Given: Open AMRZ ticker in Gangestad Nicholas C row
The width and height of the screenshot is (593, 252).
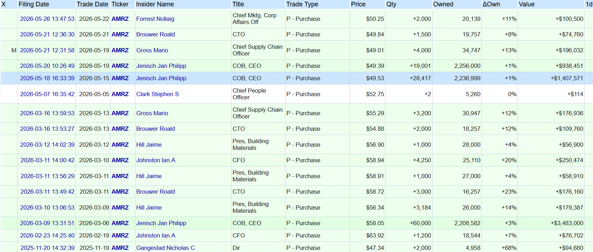Looking at the screenshot, I should (x=120, y=248).
